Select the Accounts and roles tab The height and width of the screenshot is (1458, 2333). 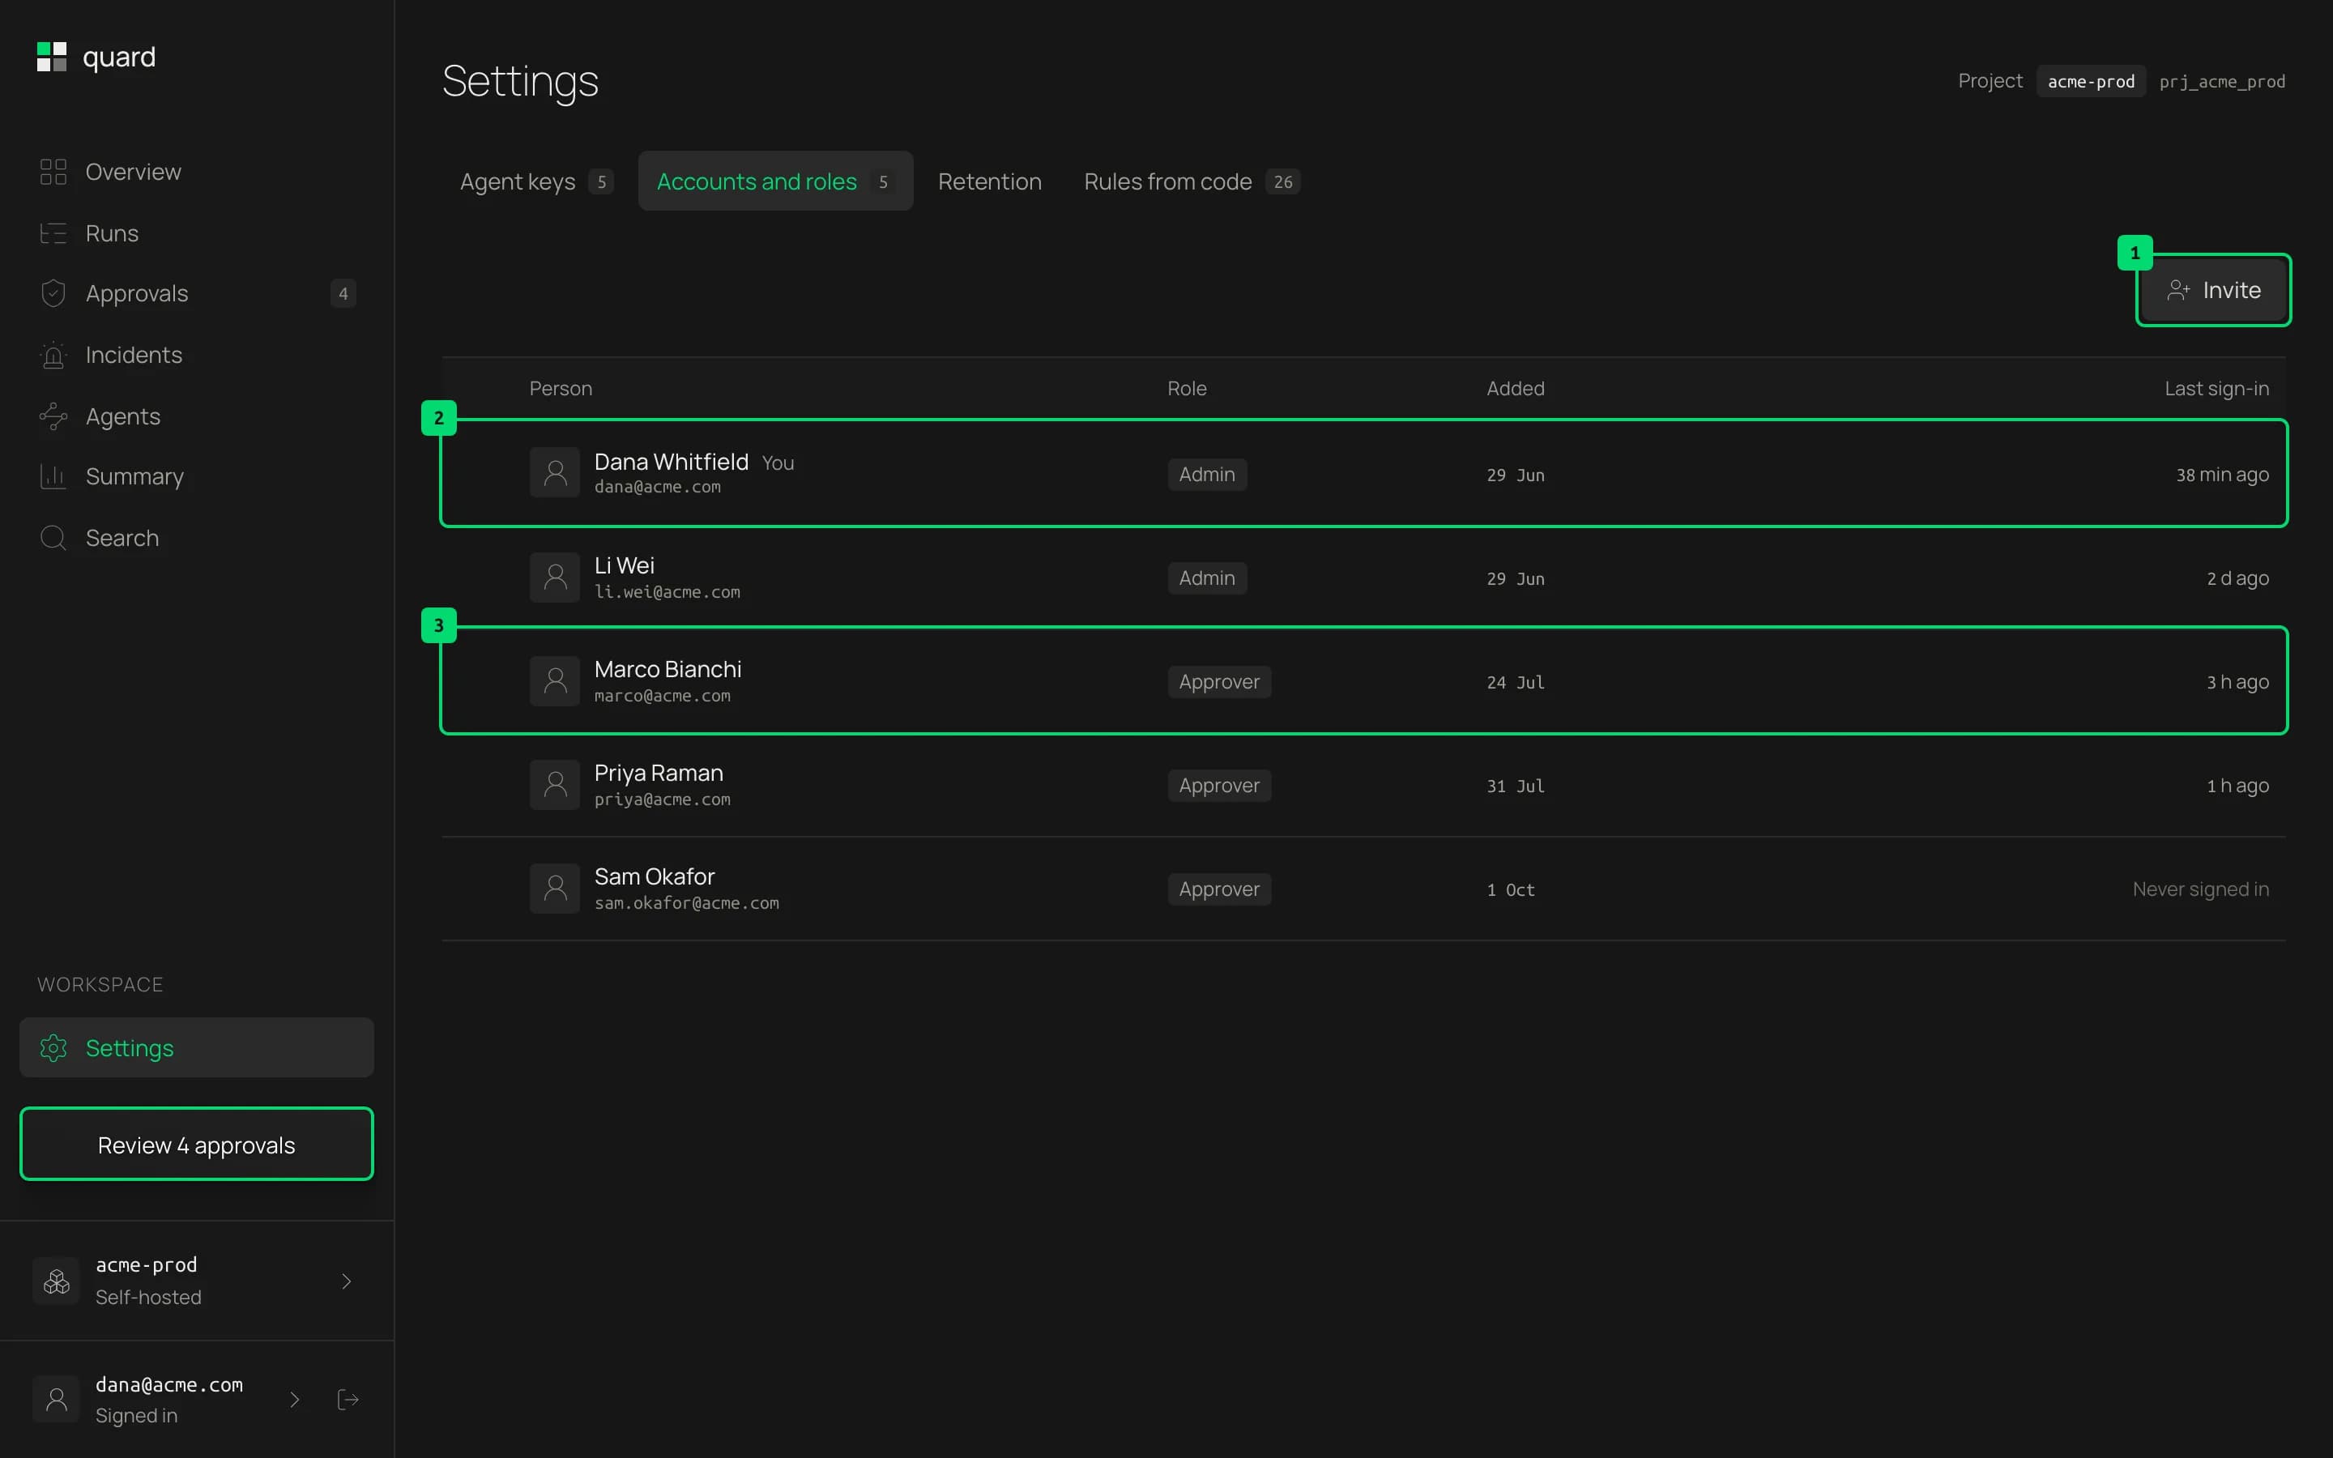click(x=775, y=181)
